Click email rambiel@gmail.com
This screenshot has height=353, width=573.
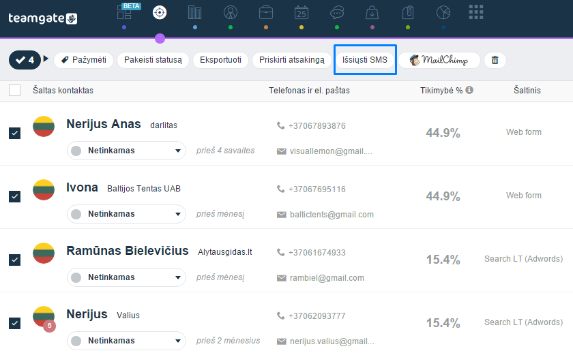point(327,278)
